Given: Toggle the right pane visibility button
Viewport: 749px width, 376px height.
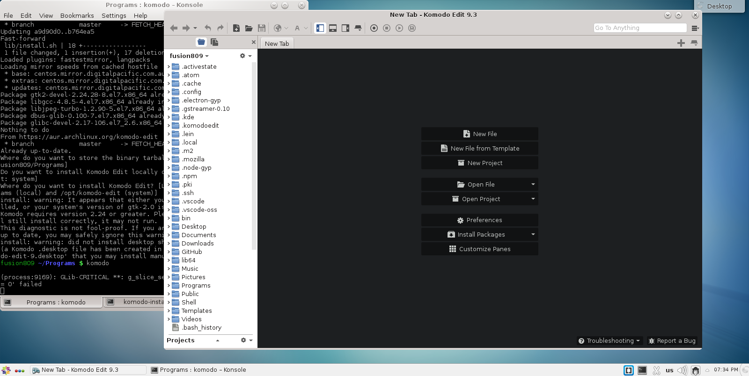Looking at the screenshot, I should [345, 28].
